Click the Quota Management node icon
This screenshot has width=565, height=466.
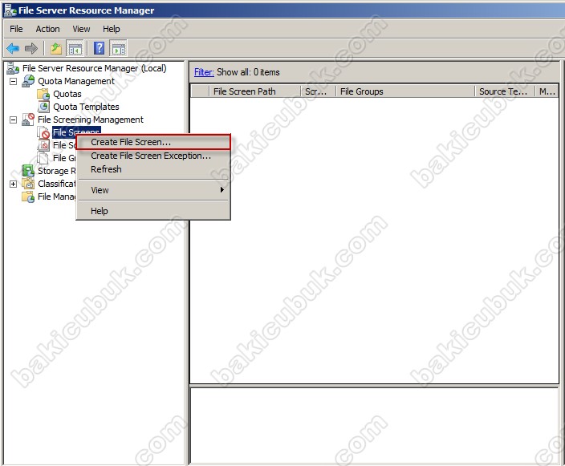(x=28, y=81)
